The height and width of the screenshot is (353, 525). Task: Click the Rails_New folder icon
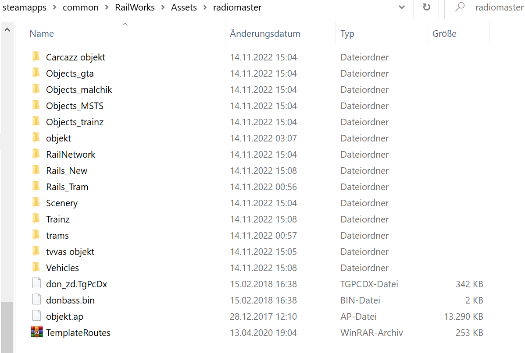36,170
